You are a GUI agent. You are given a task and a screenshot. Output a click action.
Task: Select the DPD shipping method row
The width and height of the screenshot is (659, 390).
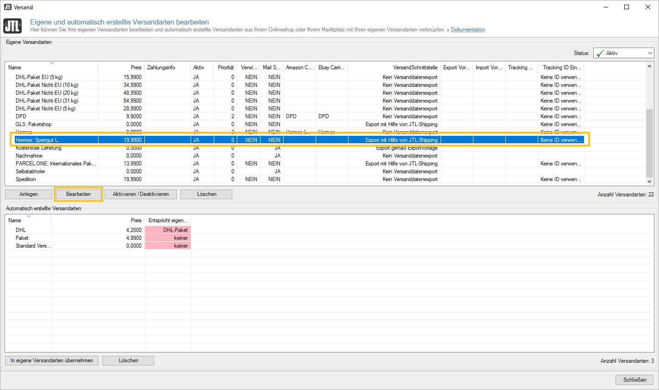[x=21, y=116]
